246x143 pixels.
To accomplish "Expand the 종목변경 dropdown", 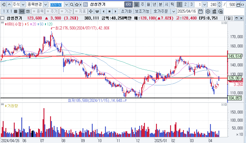I will (46, 5).
